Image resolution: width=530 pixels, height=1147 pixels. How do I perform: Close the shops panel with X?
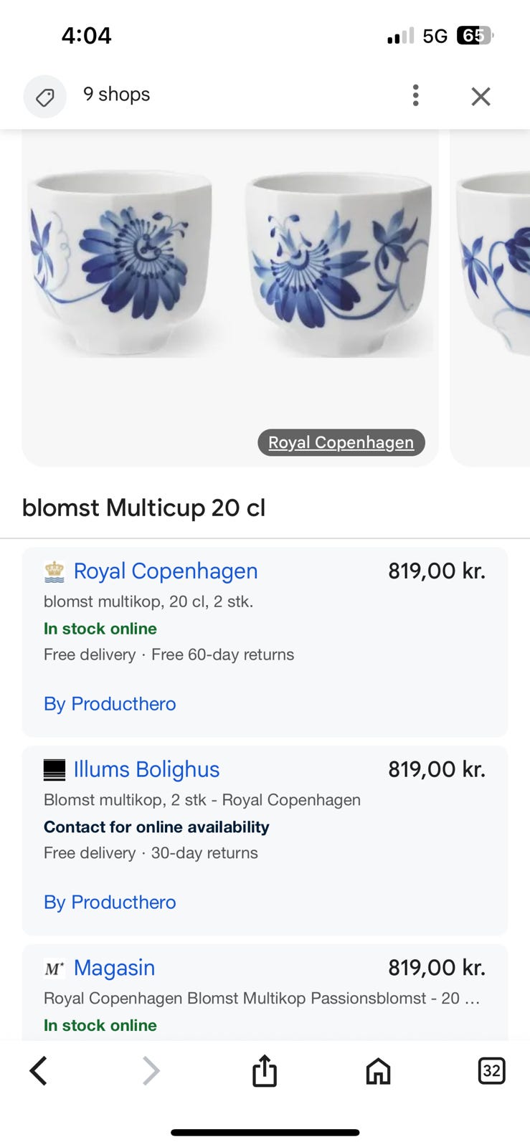tap(481, 96)
